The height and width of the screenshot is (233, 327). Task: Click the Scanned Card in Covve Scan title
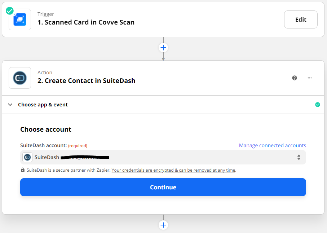coord(86,22)
